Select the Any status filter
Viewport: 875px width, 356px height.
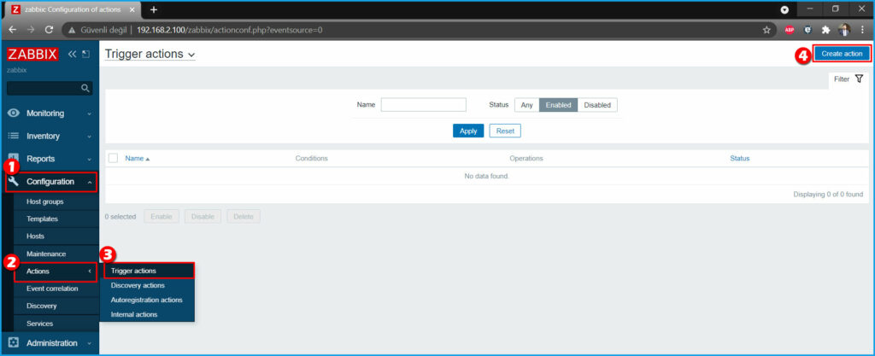(x=526, y=105)
